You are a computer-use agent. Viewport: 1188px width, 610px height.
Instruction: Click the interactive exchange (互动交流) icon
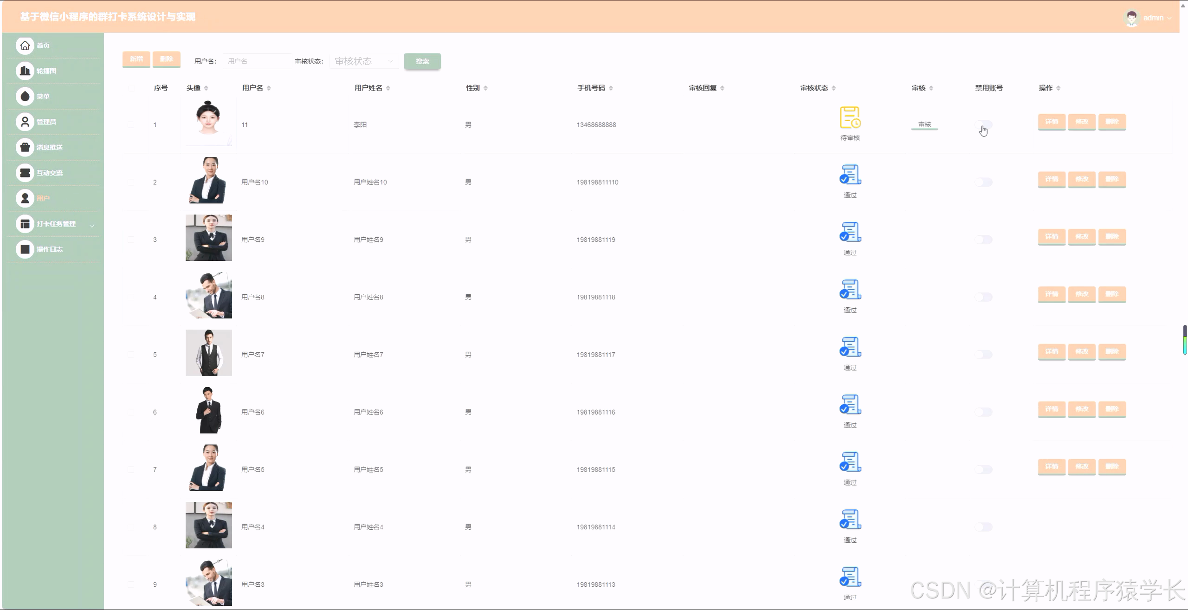25,173
